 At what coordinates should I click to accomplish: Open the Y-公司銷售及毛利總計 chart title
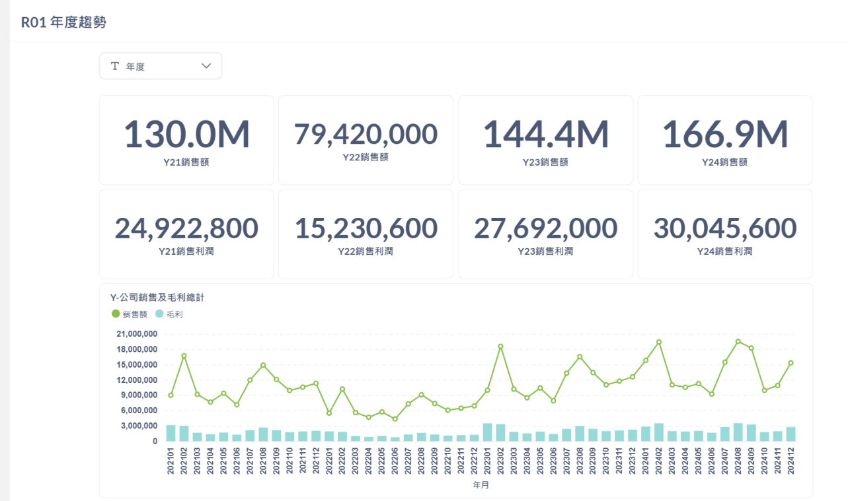(x=157, y=298)
